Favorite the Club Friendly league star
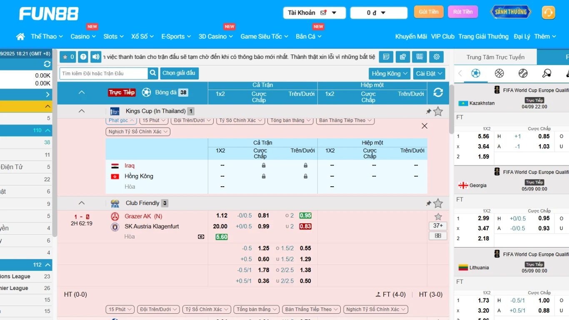Image resolution: width=569 pixels, height=320 pixels. 438,203
